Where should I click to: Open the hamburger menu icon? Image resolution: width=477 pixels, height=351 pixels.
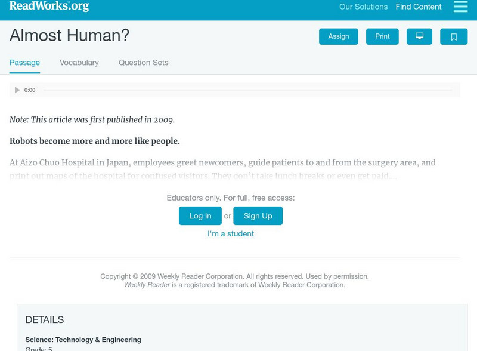(460, 7)
